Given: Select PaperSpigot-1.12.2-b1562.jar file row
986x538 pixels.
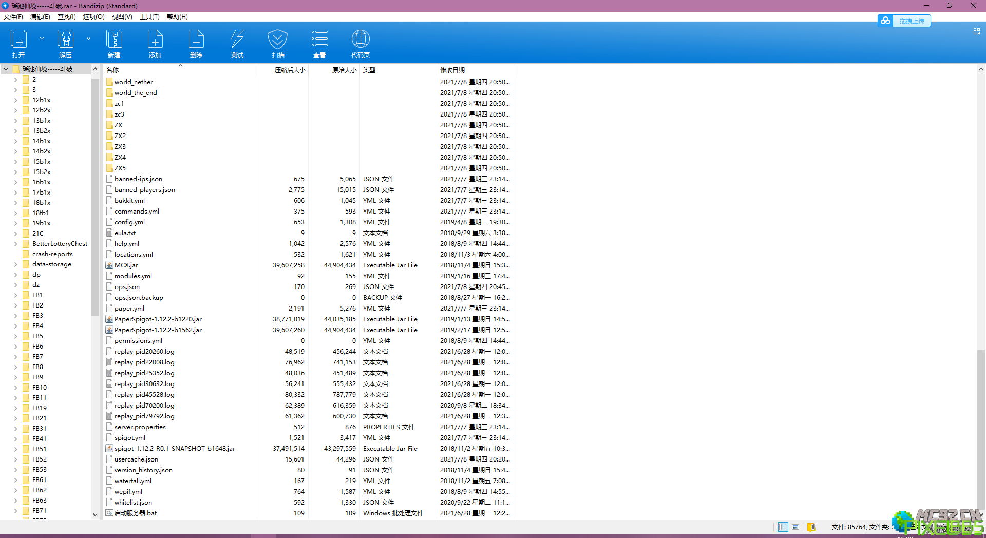Looking at the screenshot, I should pos(308,330).
